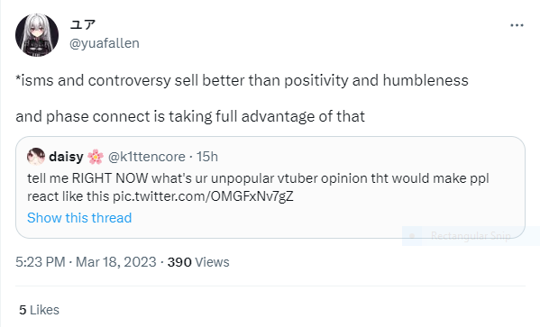Click the 5:23 PM · Mar 18, 2023 timestamp
540x327 pixels.
(86, 262)
